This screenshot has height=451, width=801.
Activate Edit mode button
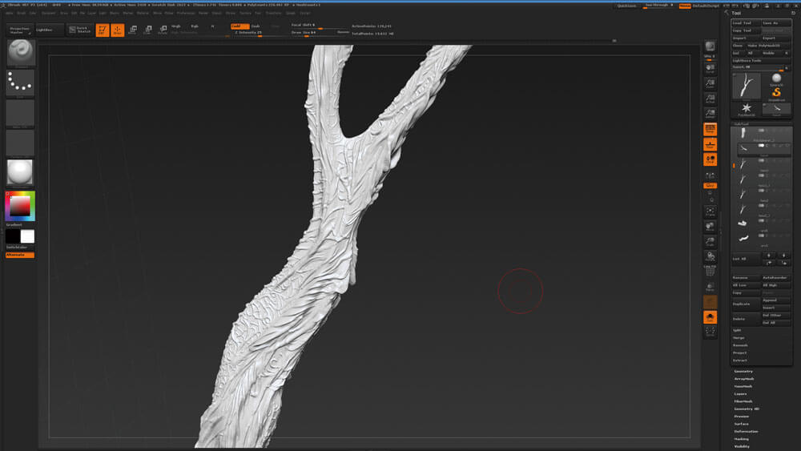pyautogui.click(x=103, y=30)
